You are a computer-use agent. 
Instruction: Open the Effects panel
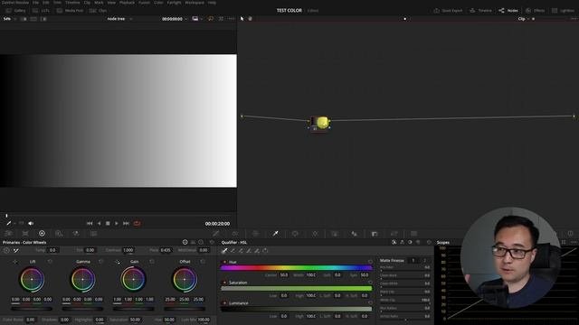(x=536, y=11)
